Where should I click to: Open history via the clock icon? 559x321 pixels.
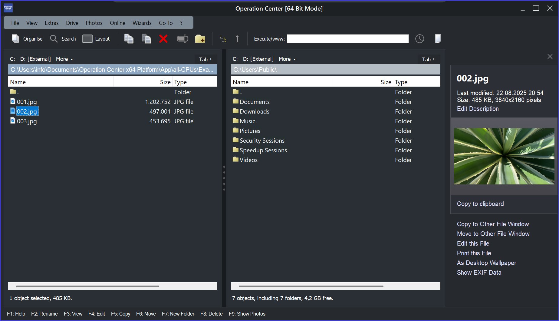click(419, 39)
